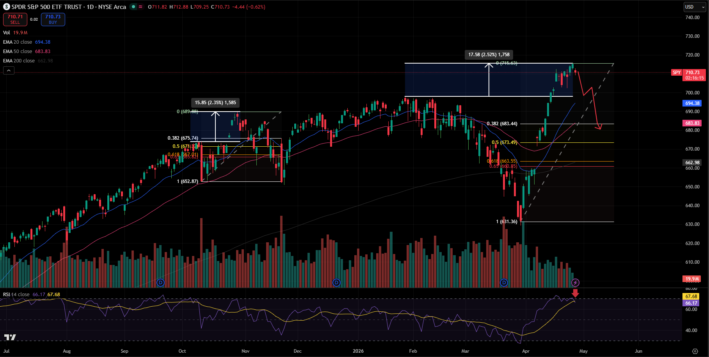The image size is (709, 357).
Task: Click the Jul label on time axis
Action: pos(6,351)
